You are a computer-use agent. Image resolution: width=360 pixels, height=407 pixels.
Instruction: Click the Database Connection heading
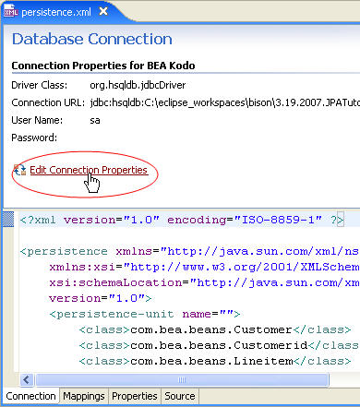[91, 39]
